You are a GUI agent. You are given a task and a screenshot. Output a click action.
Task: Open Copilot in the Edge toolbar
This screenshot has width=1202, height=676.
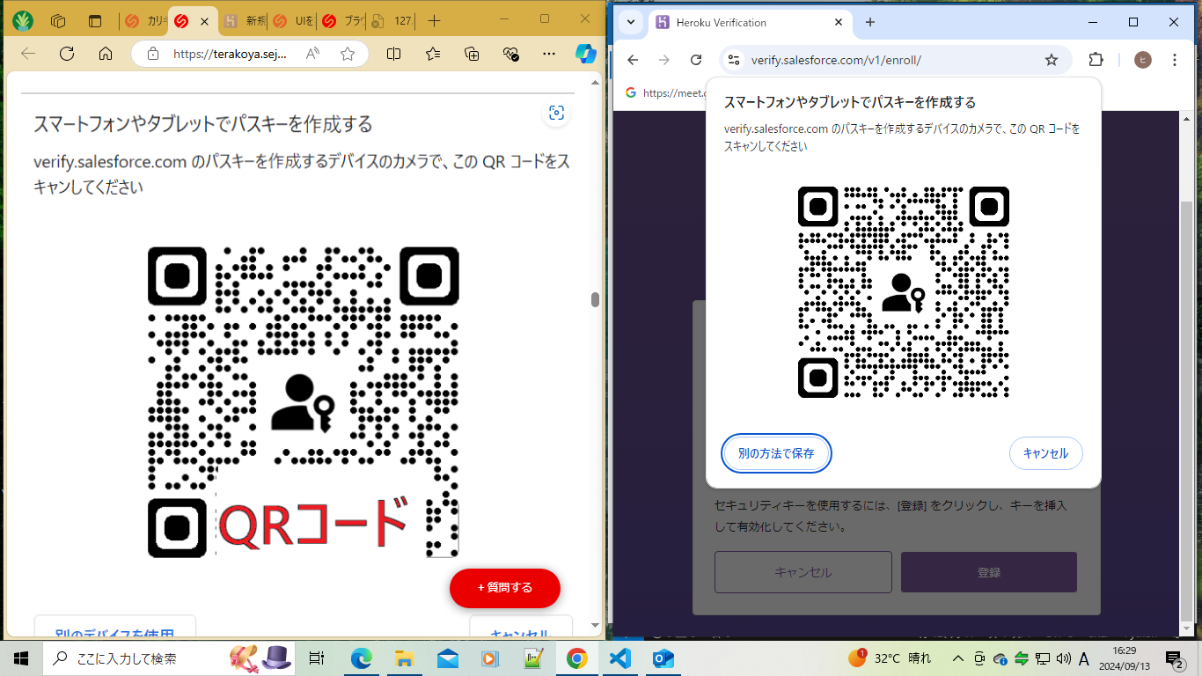tap(585, 54)
